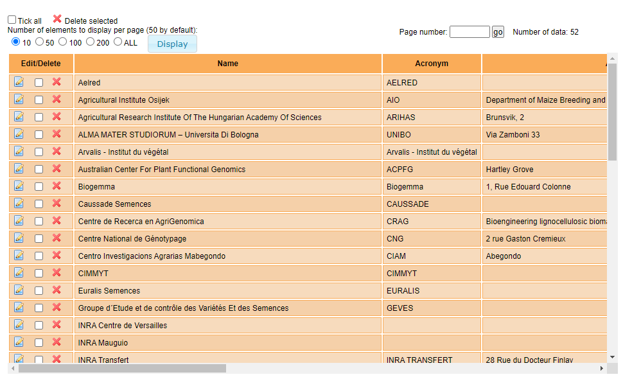Edit Centro Investigacions Agrarias Mabegondo

tap(19, 255)
